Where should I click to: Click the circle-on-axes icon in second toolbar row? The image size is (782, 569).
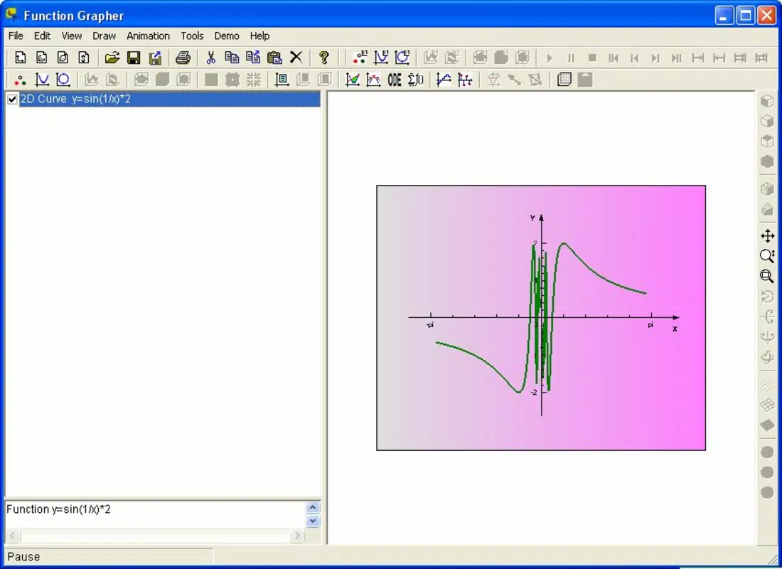point(63,80)
